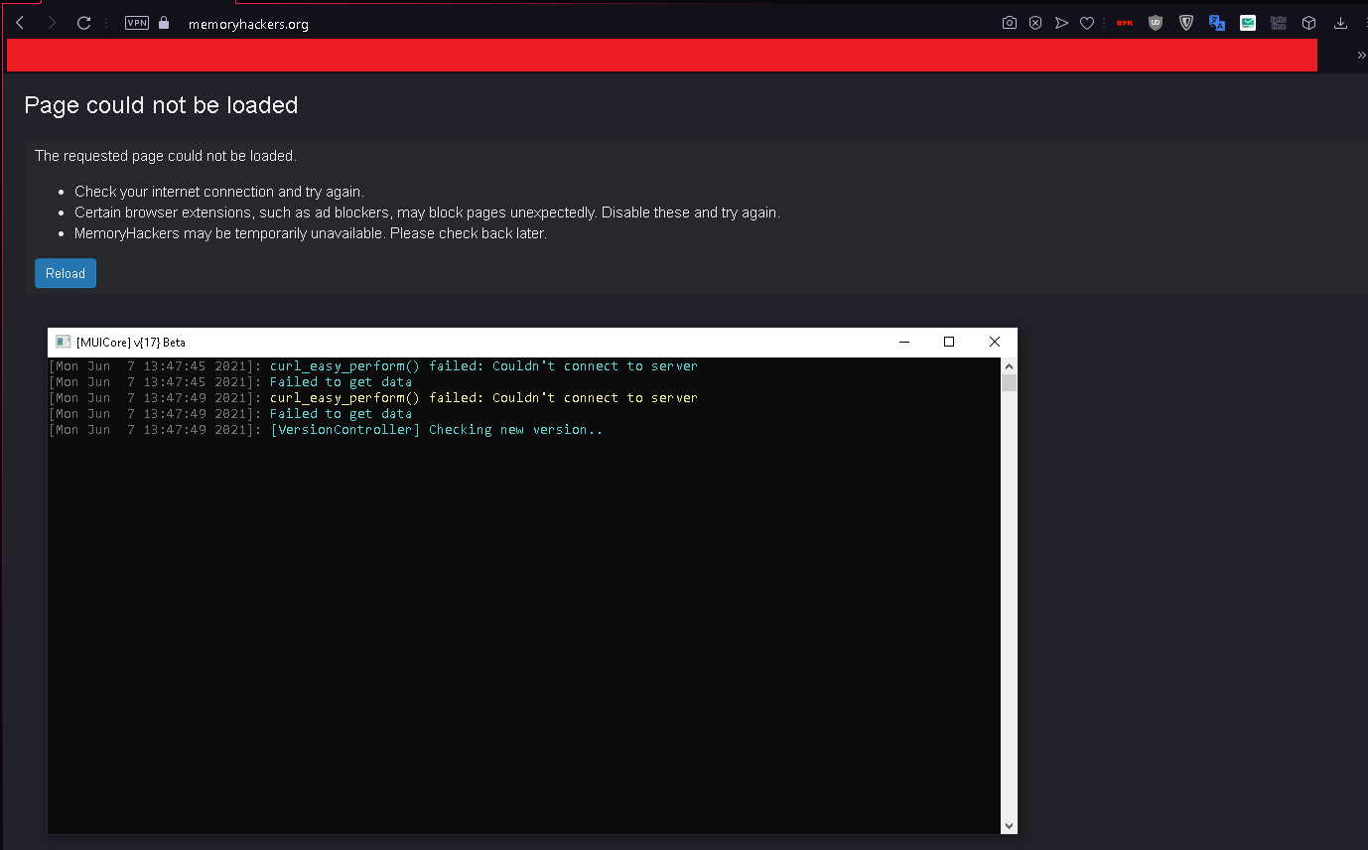Screen dimensions: 1368x850
Task: Open the downloads arrow icon
Action: (x=1340, y=23)
